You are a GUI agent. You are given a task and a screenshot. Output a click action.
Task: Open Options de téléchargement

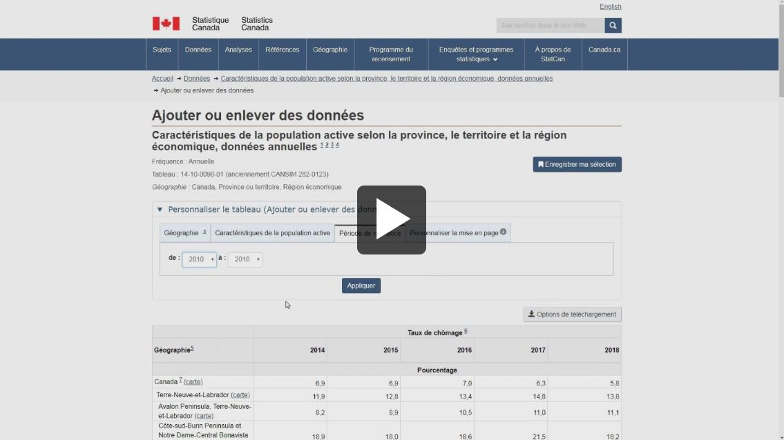point(572,314)
